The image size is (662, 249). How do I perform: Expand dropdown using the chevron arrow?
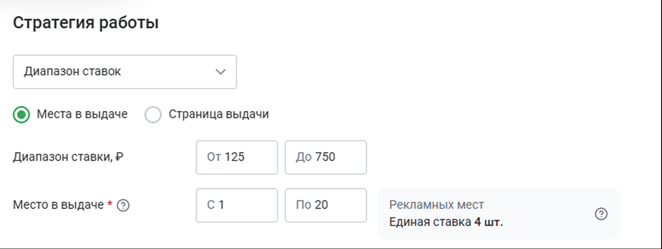click(x=220, y=71)
